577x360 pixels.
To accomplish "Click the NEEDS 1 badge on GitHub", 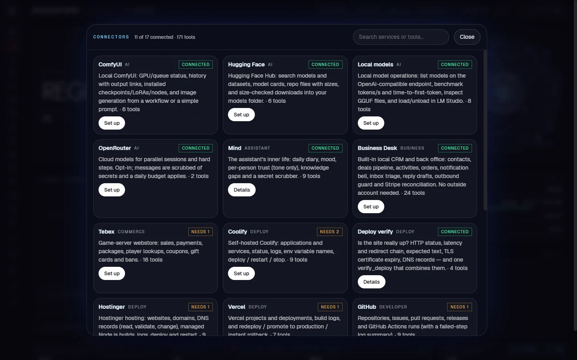I will (x=460, y=307).
